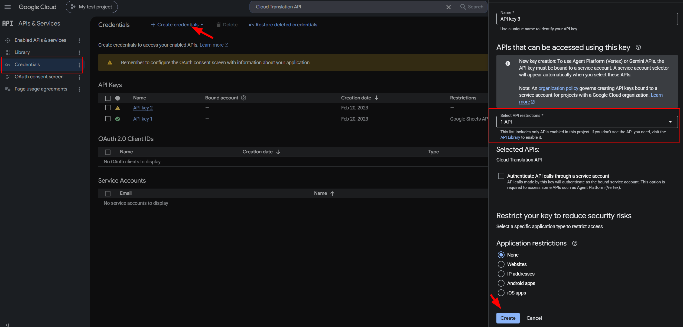
Task: Open more options next to Library
Action: tap(79, 53)
